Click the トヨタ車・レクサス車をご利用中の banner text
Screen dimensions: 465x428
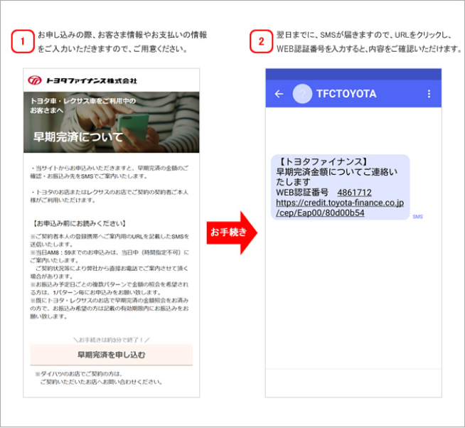pyautogui.click(x=83, y=105)
